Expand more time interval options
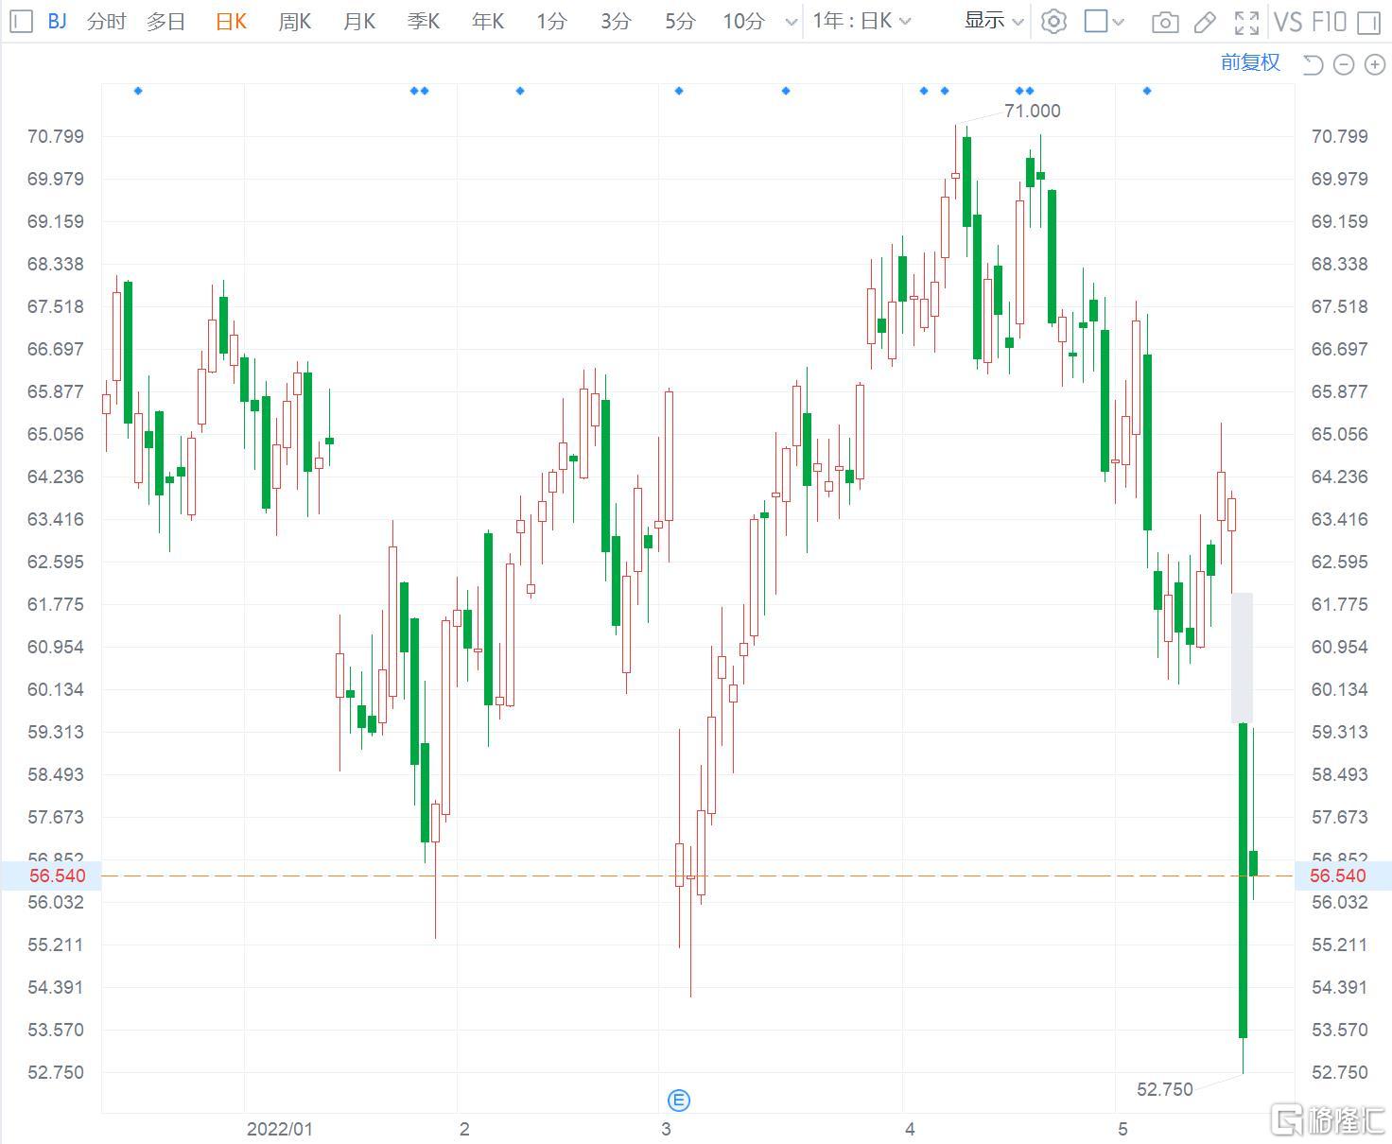The width and height of the screenshot is (1392, 1144). pos(792,22)
